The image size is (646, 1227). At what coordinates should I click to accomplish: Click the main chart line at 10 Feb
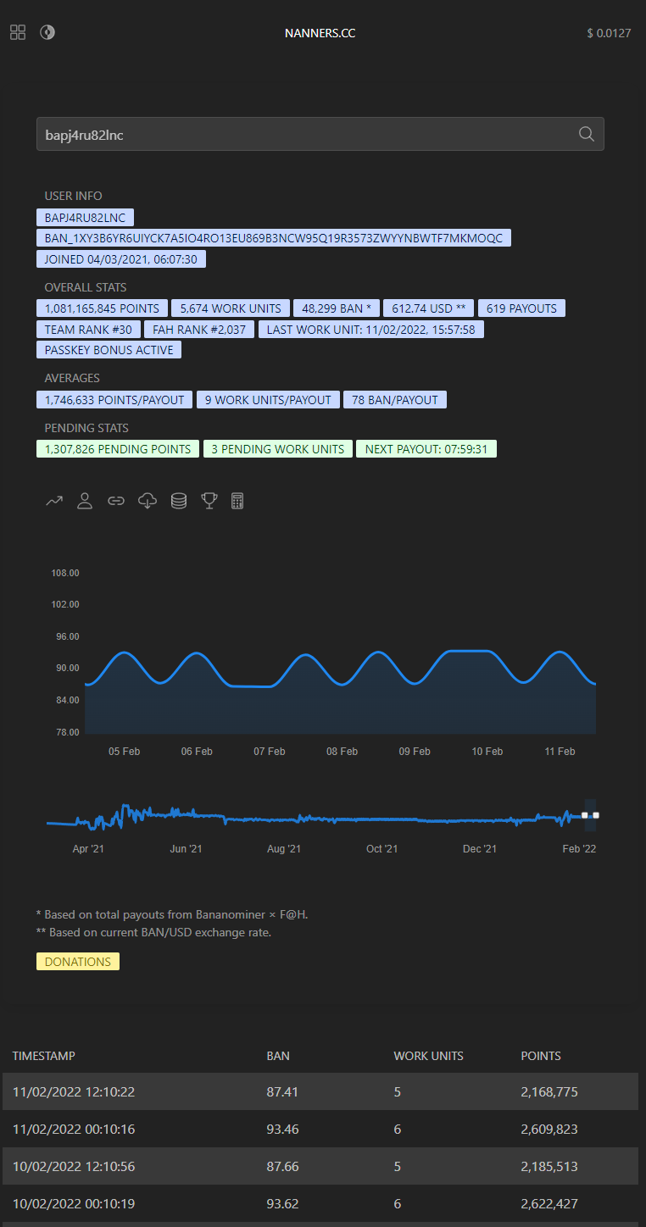click(x=487, y=651)
